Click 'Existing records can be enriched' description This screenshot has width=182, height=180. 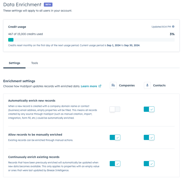point(40,140)
